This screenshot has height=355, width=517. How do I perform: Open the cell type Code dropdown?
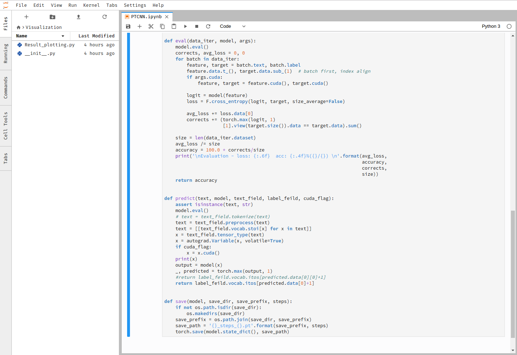(x=232, y=26)
